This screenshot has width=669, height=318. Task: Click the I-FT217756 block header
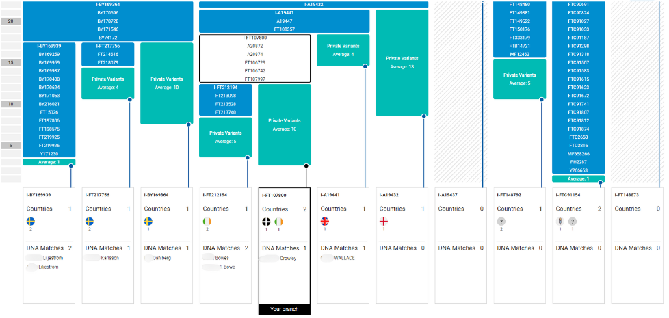108,46
